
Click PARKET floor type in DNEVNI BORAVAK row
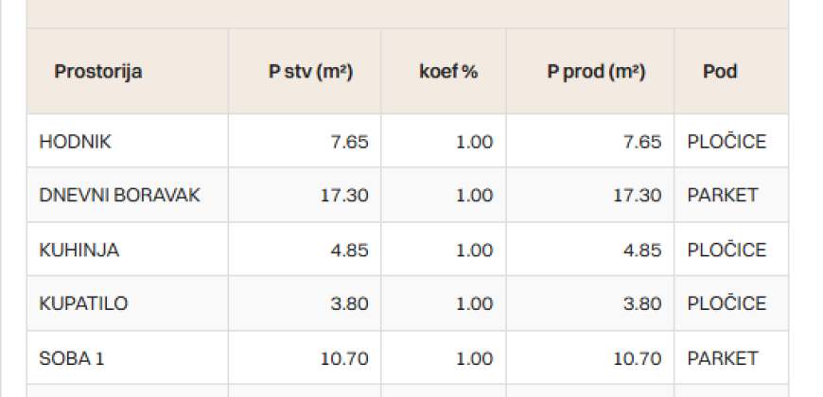pos(723,195)
